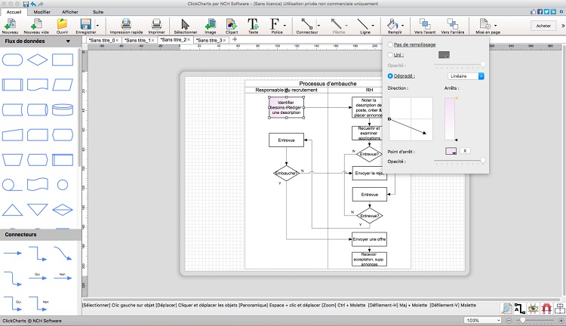Viewport: 566px width, 326px height.
Task: Click the X button to remove stop point
Action: [x=465, y=151]
